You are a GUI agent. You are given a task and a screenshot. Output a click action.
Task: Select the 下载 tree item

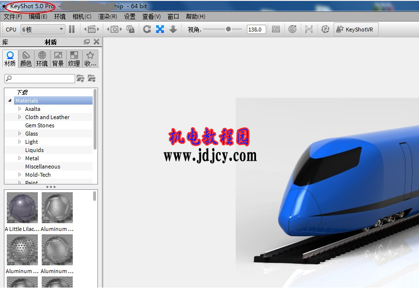coord(22,92)
